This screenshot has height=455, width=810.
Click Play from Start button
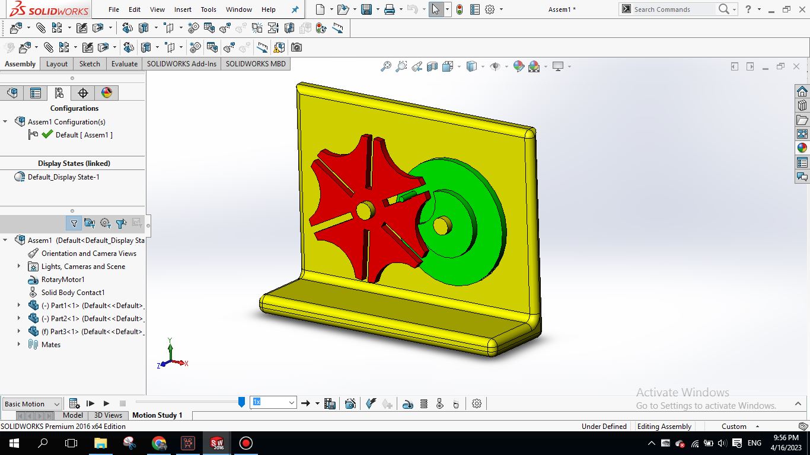pos(90,403)
